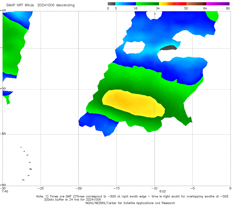Click the colorbar label '64'

(205, 8)
